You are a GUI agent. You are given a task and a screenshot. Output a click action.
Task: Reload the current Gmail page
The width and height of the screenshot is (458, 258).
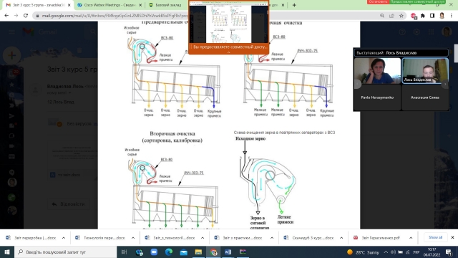(x=26, y=16)
